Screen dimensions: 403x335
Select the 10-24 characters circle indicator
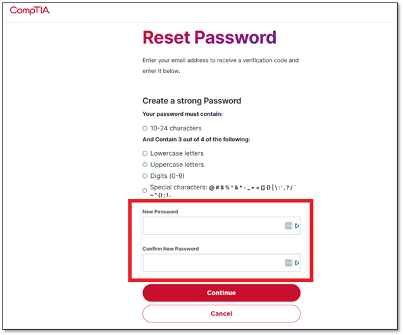point(145,128)
